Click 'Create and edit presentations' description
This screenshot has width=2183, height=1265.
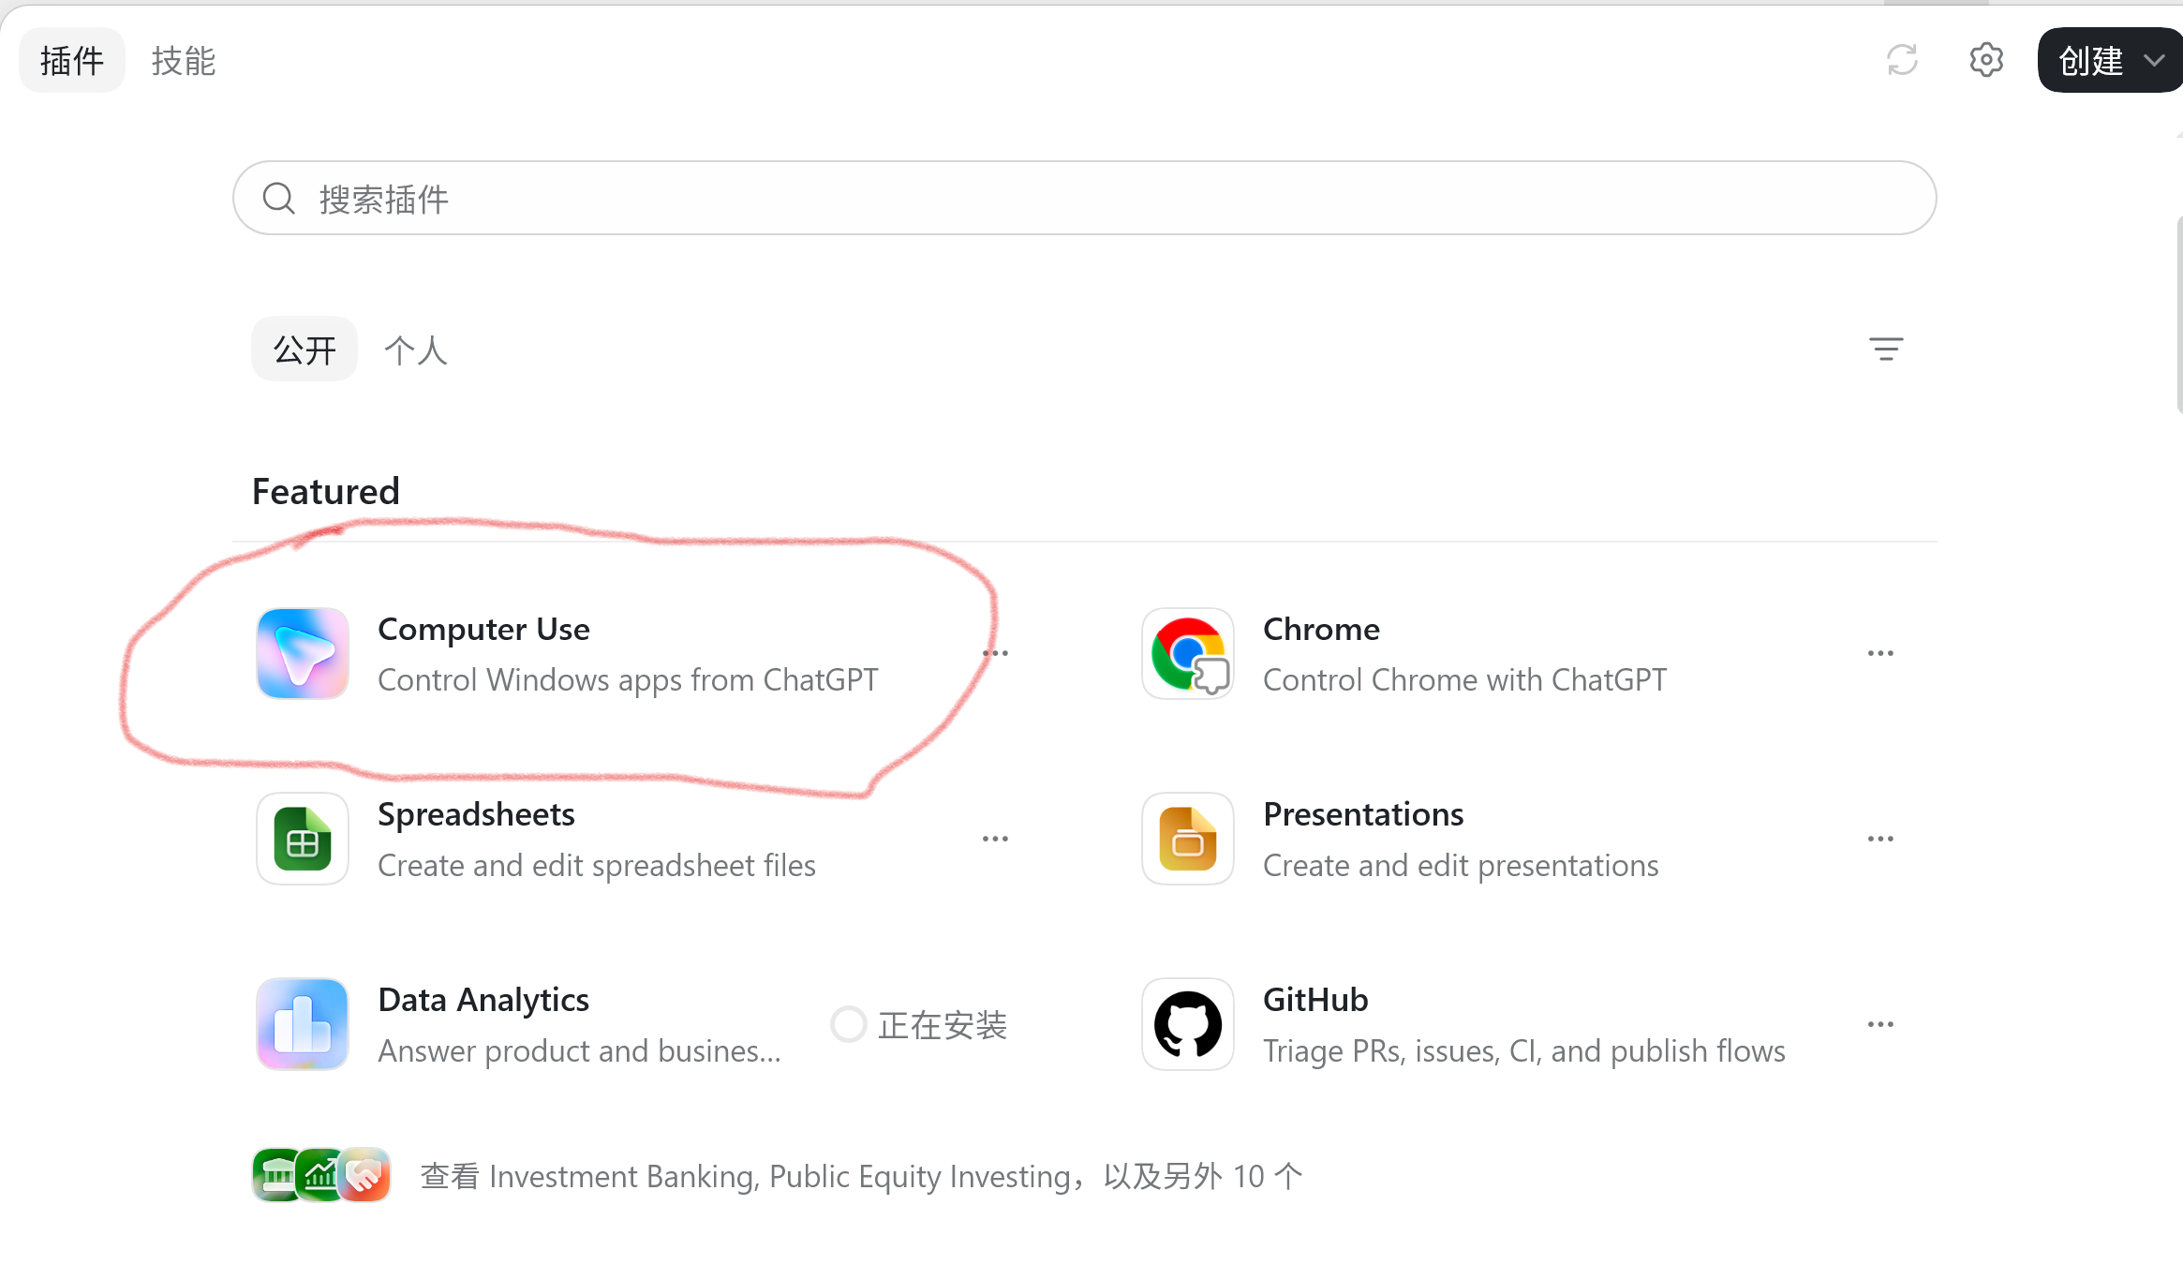click(x=1461, y=865)
